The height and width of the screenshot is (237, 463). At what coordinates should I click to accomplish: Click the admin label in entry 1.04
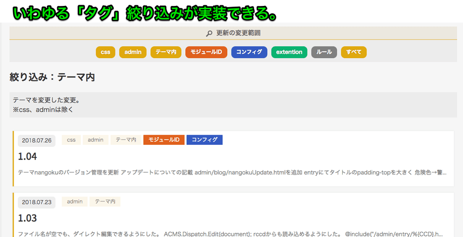coord(96,140)
